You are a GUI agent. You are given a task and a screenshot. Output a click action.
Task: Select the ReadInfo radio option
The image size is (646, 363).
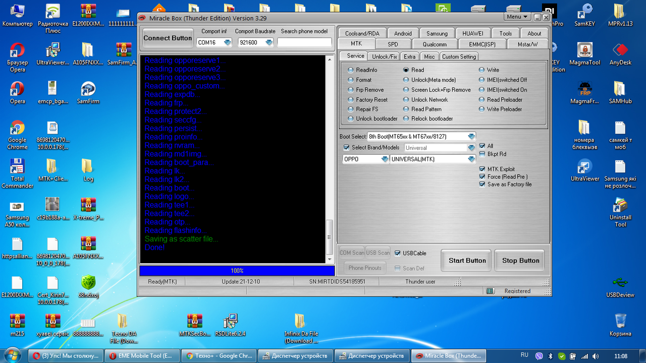tap(351, 70)
